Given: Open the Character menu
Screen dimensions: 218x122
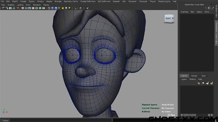Looking at the screenshot, I should point(143,1).
